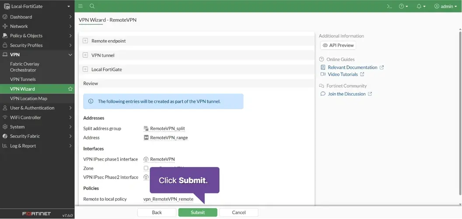Open VPN Tunnels page
Viewport: 462px width, 219px height.
pyautogui.click(x=23, y=79)
